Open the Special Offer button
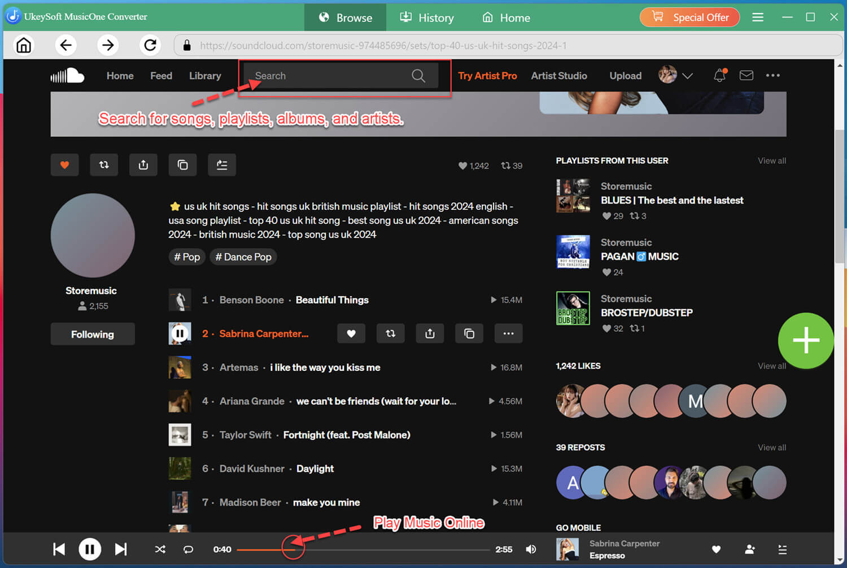Viewport: 847px width, 568px height. click(689, 18)
